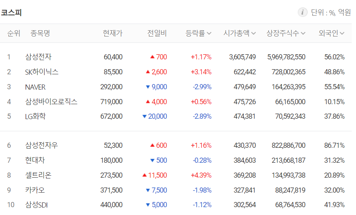Image resolution: width=356 pixels, height=215 pixels.
Task: Select NAVER price 292,000
Action: point(111,87)
